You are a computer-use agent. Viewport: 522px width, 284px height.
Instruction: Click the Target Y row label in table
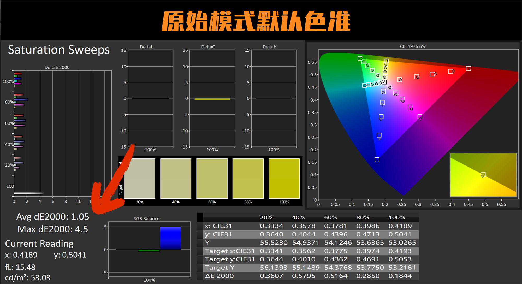[x=220, y=268]
